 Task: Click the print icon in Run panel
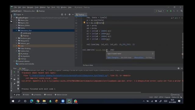click(18, 86)
